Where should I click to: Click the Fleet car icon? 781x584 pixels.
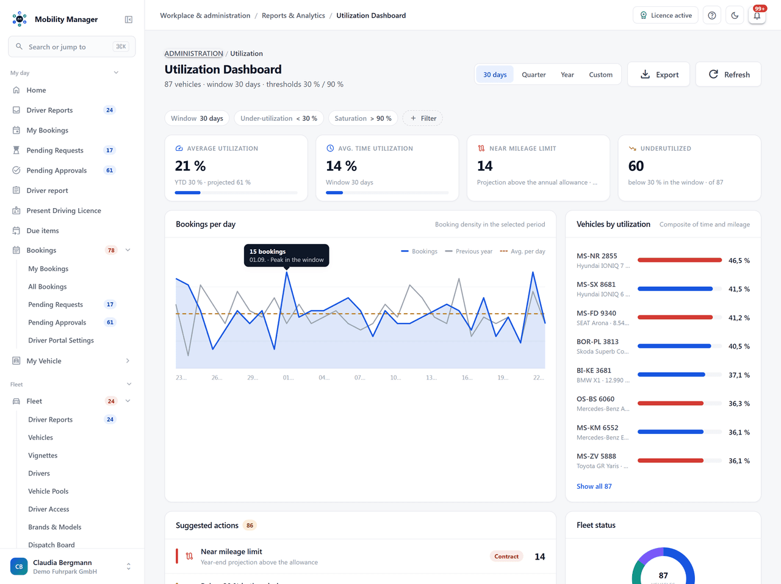tap(16, 402)
